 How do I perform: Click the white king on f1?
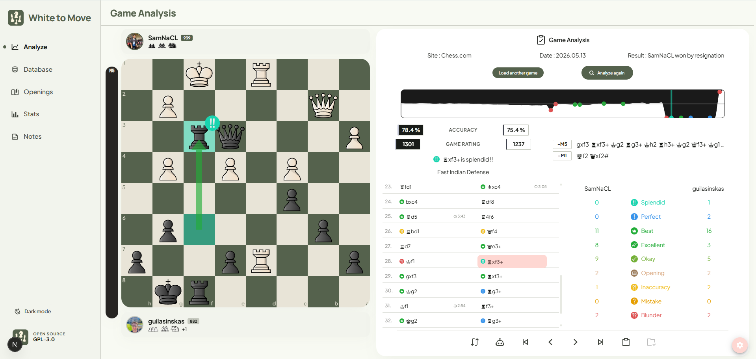point(199,74)
